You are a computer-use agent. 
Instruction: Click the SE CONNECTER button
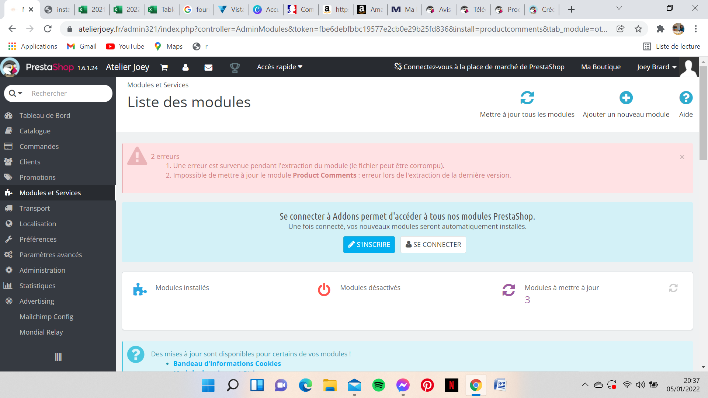point(433,245)
